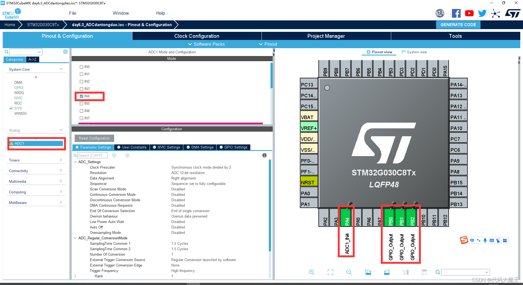Uncheck ADC channel IN4 checkbox
Screen dimensions: 523x285
point(81,96)
